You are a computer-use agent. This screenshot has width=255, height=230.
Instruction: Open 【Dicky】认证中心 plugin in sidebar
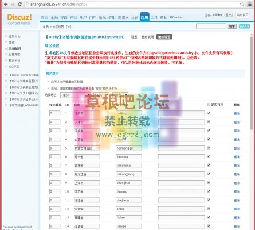point(23,99)
